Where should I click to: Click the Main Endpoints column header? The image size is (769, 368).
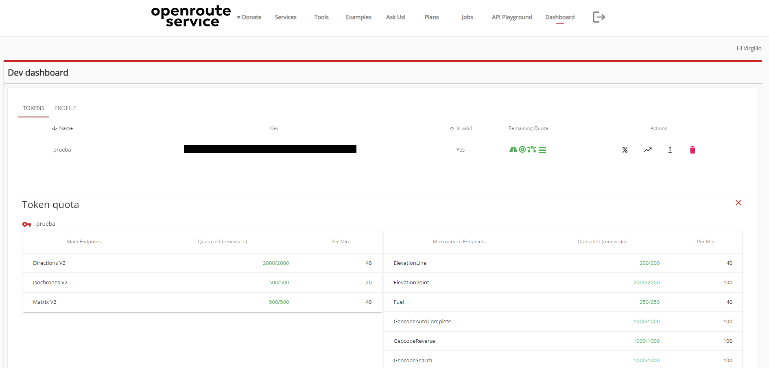85,242
